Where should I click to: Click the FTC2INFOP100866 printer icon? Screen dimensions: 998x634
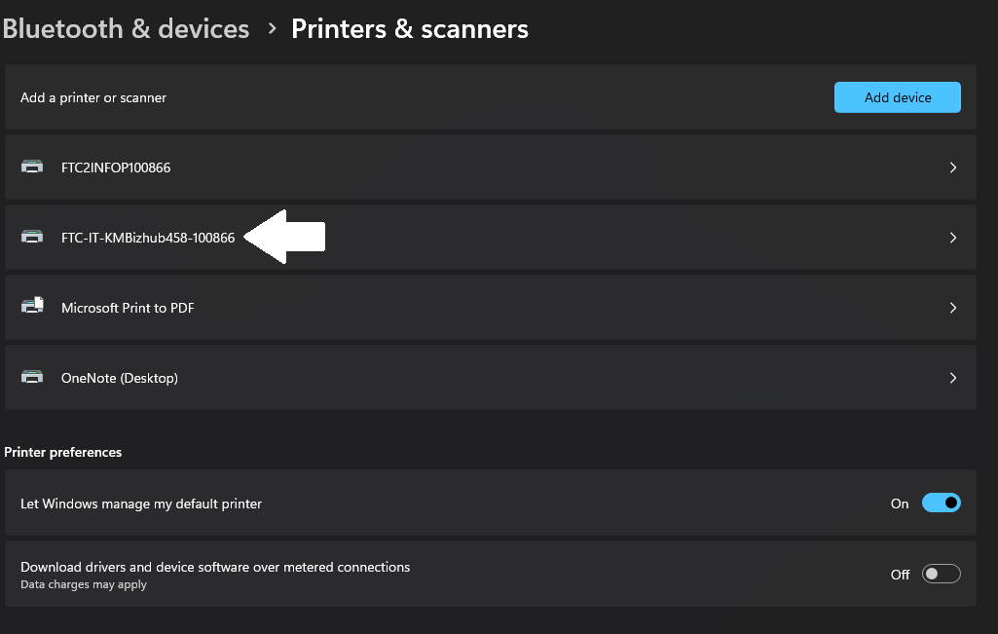tap(32, 168)
